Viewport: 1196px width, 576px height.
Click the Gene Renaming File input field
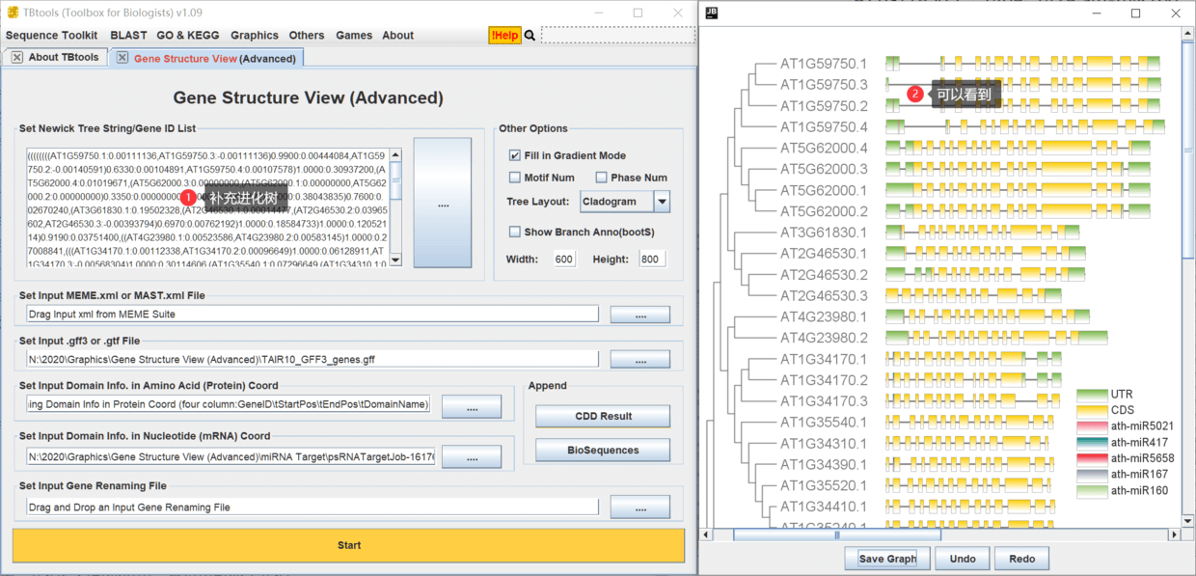[313, 507]
